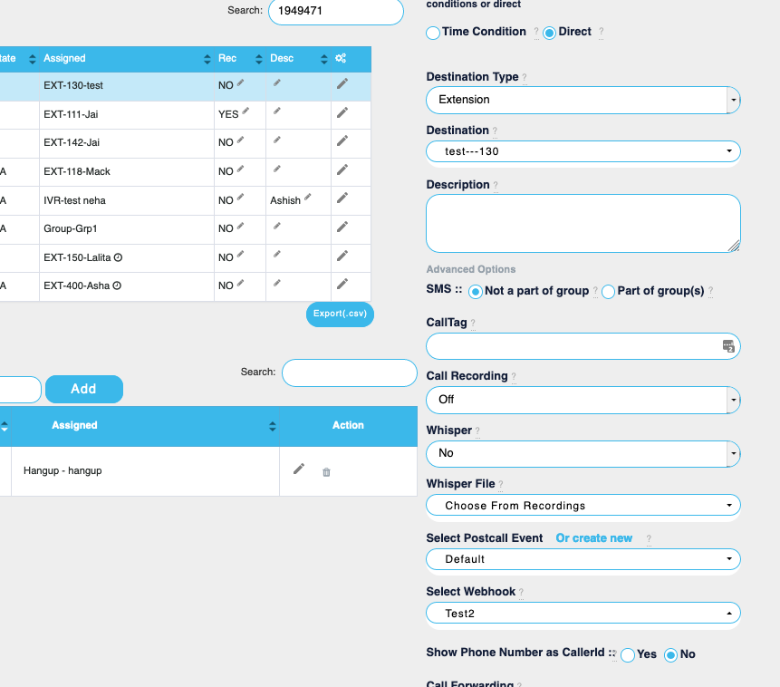Select the Direct radio option
This screenshot has width=780, height=687.
point(549,33)
